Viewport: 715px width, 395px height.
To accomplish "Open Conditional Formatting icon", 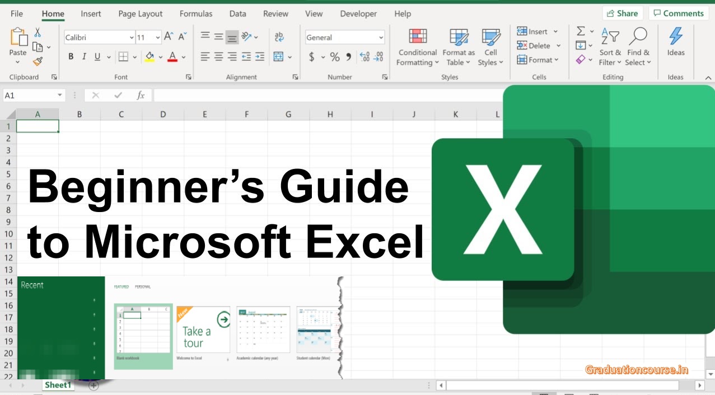I will pyautogui.click(x=418, y=37).
